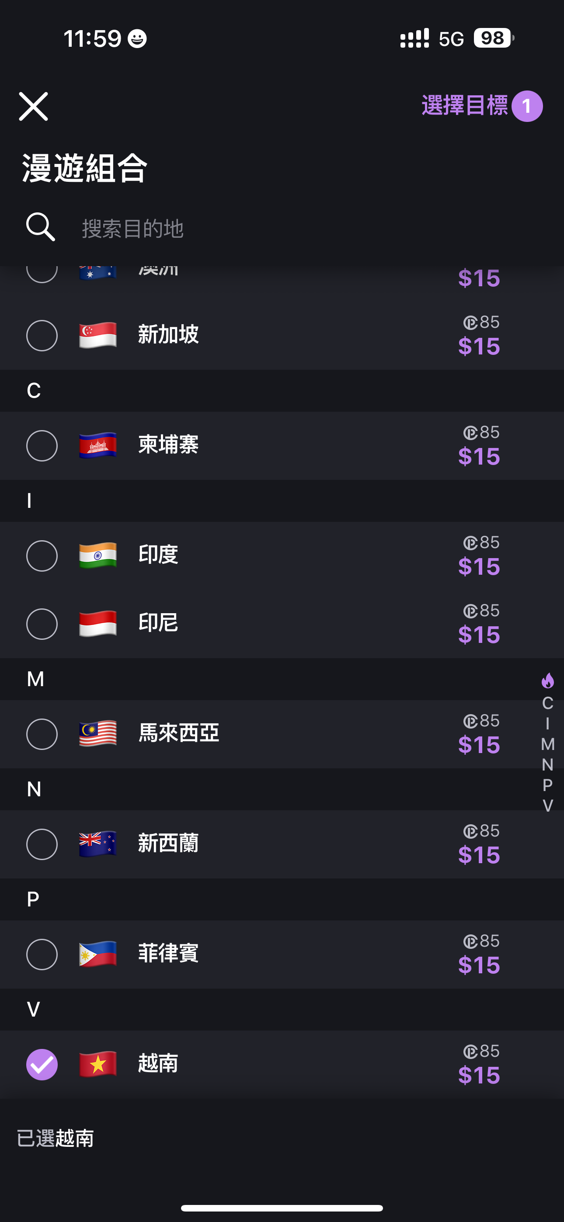The height and width of the screenshot is (1222, 564).
Task: Tap the Cambodia flag icon
Action: [98, 445]
